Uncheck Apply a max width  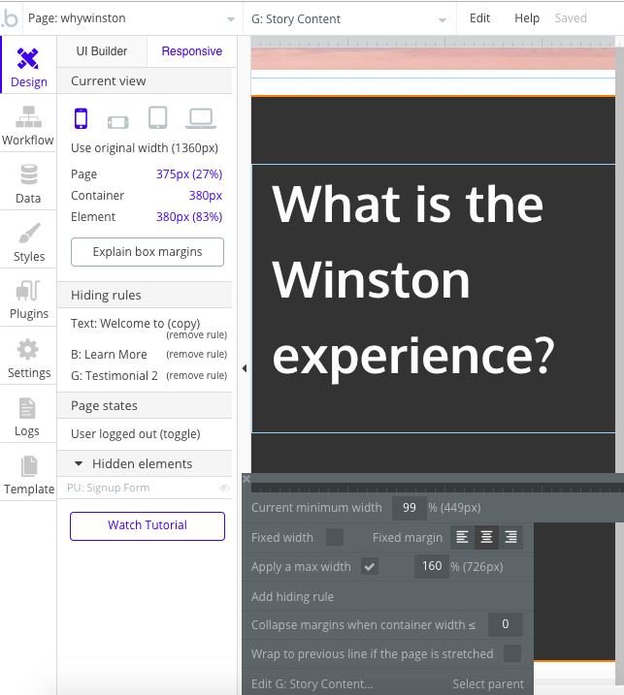(x=369, y=566)
